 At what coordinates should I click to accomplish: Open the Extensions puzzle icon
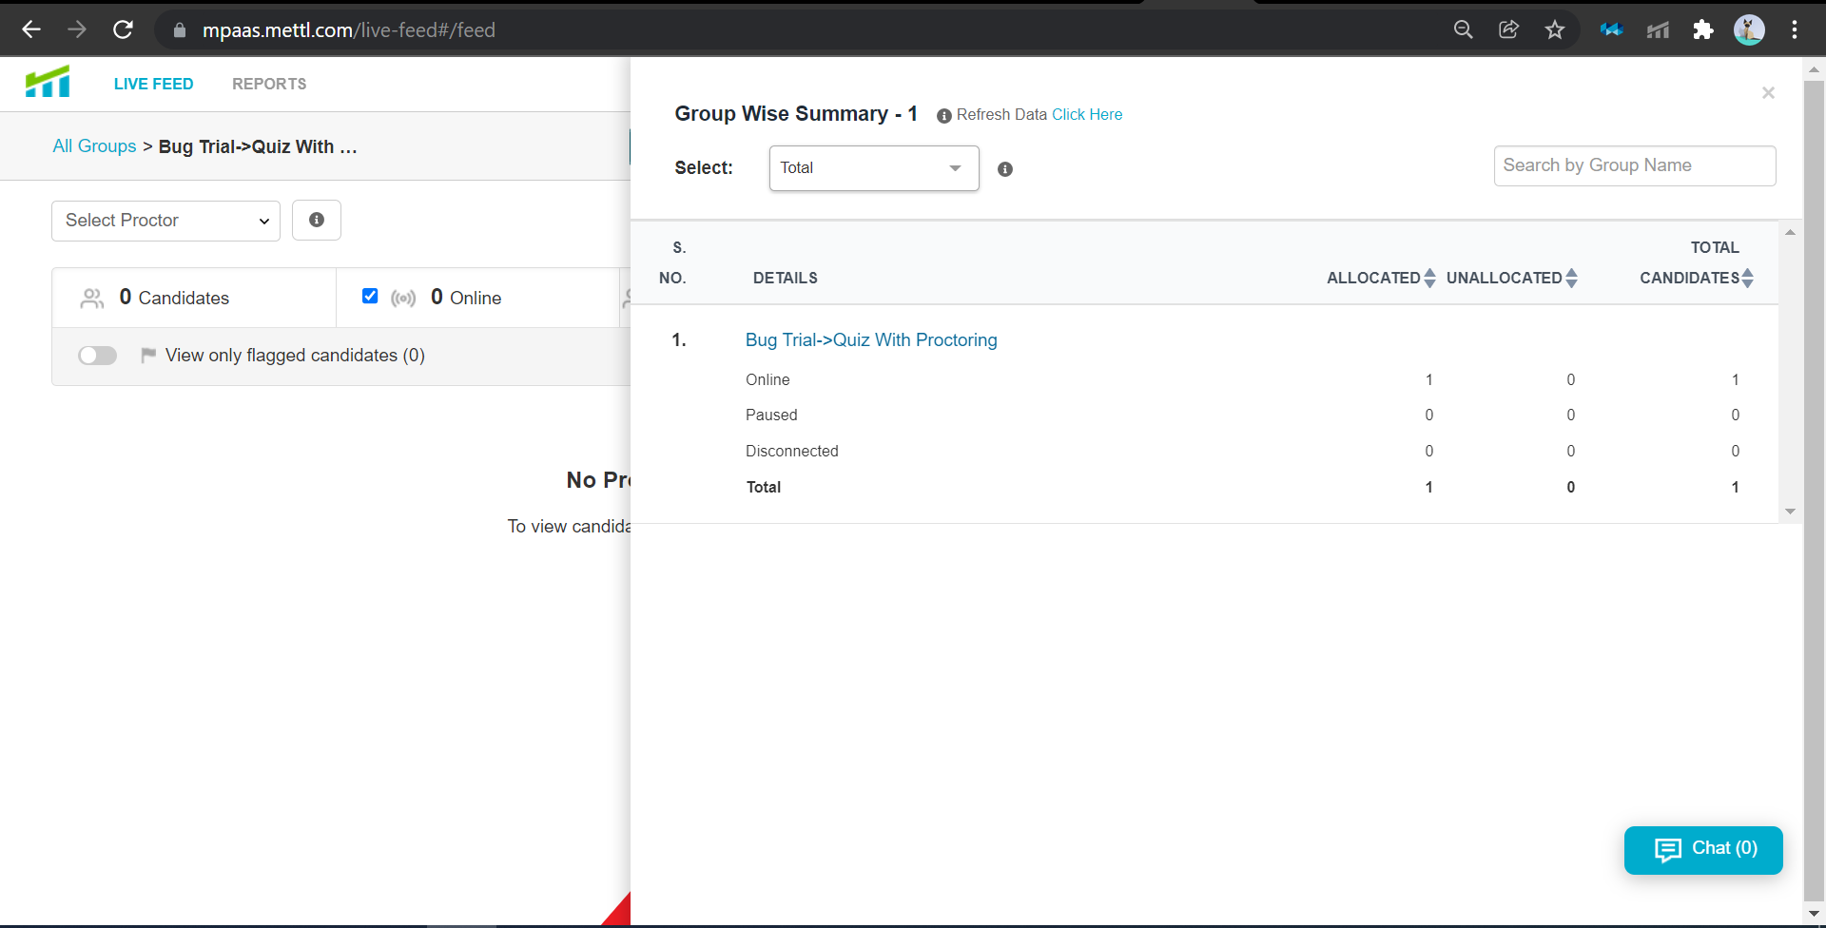click(1703, 29)
